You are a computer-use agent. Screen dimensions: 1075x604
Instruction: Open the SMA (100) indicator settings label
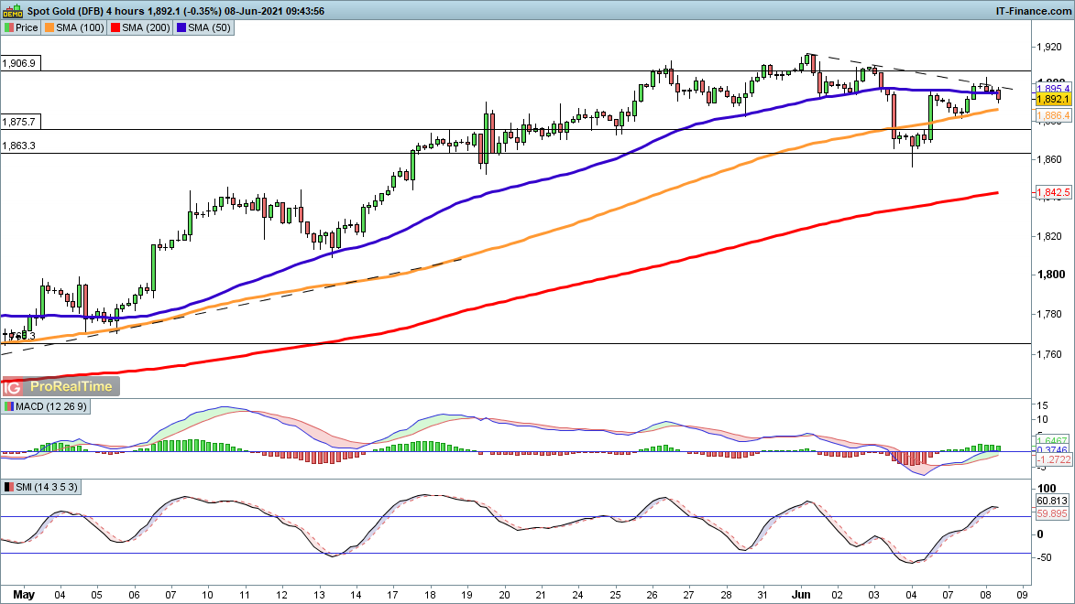[x=79, y=28]
